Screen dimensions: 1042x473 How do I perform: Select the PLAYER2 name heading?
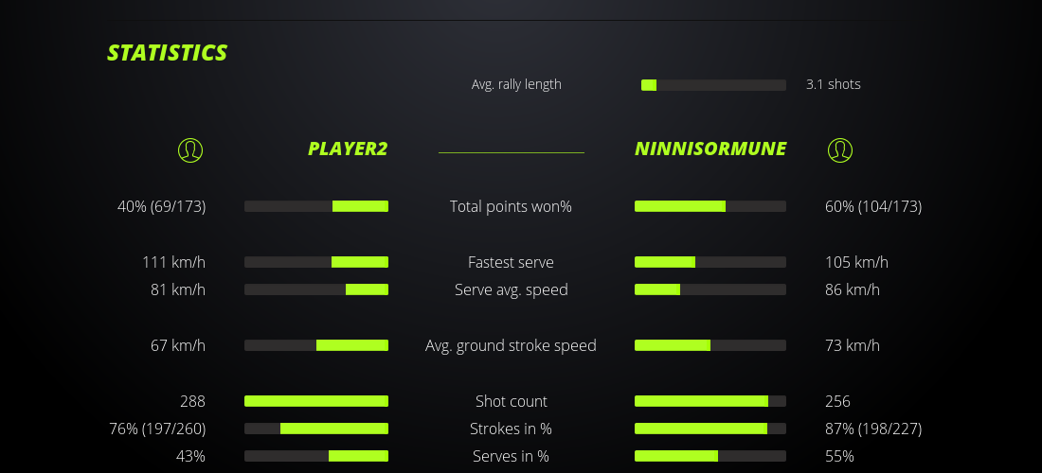348,149
